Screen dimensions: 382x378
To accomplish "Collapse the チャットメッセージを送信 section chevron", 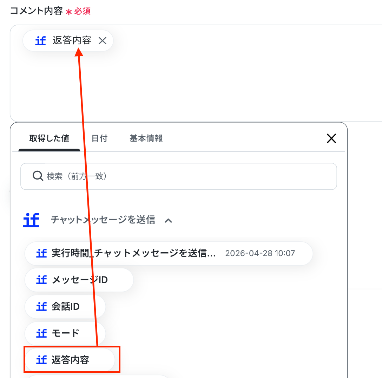I will 169,221.
